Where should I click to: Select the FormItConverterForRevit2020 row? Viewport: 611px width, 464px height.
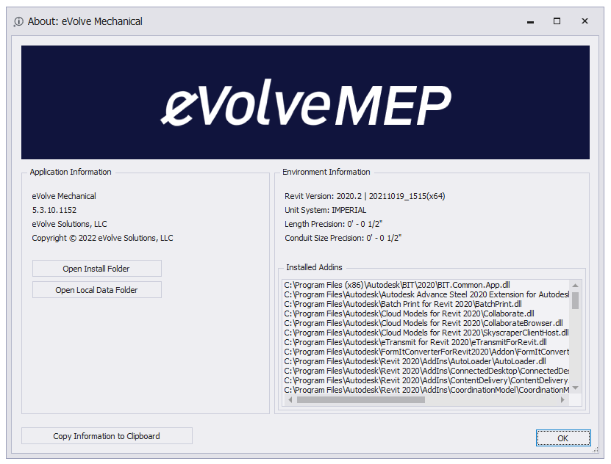[426, 352]
